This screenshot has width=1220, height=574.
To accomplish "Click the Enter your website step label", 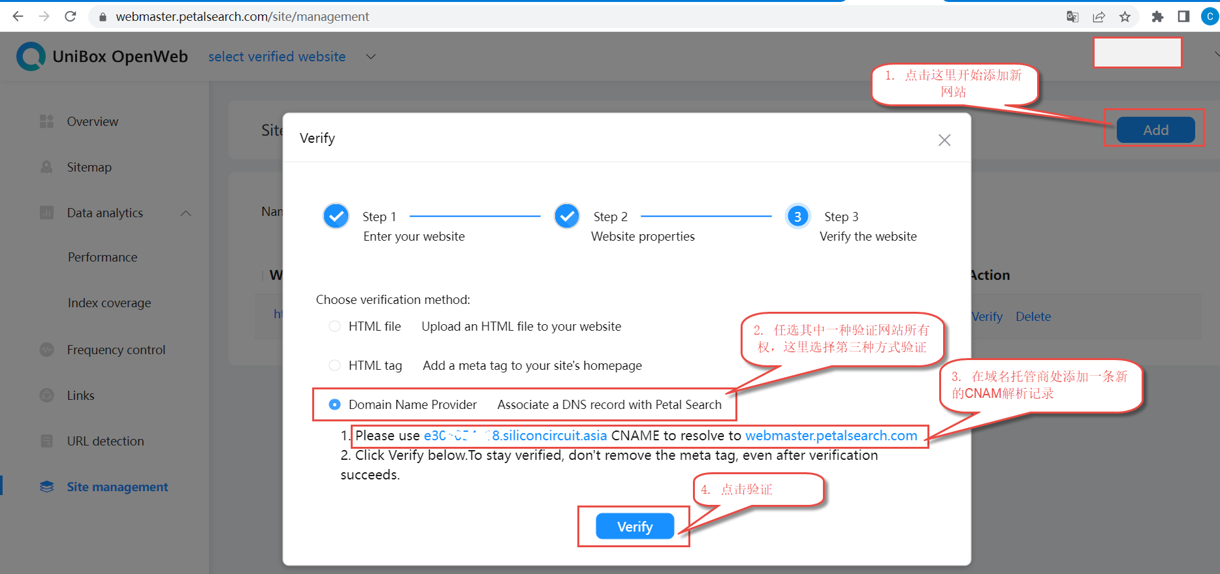I will [x=414, y=236].
